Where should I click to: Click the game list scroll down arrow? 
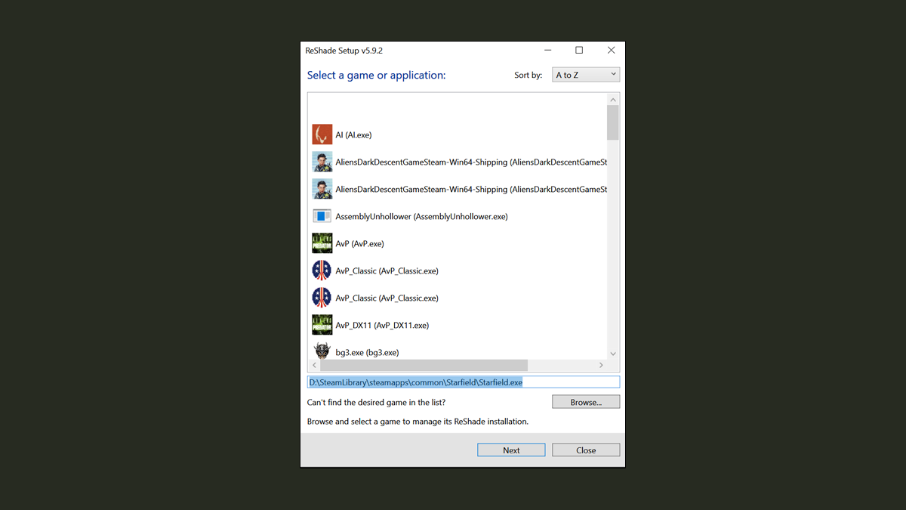(x=612, y=354)
